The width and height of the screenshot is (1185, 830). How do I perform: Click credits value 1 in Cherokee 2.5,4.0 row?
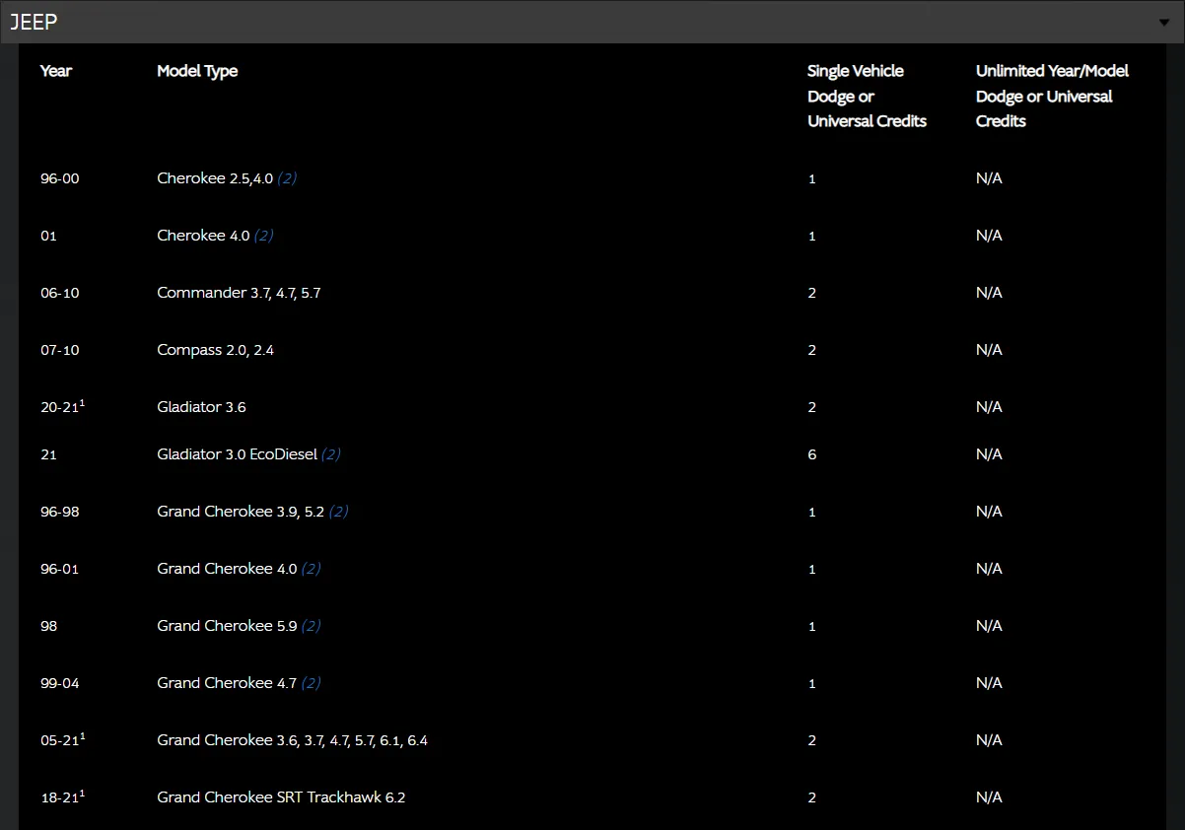click(x=812, y=179)
